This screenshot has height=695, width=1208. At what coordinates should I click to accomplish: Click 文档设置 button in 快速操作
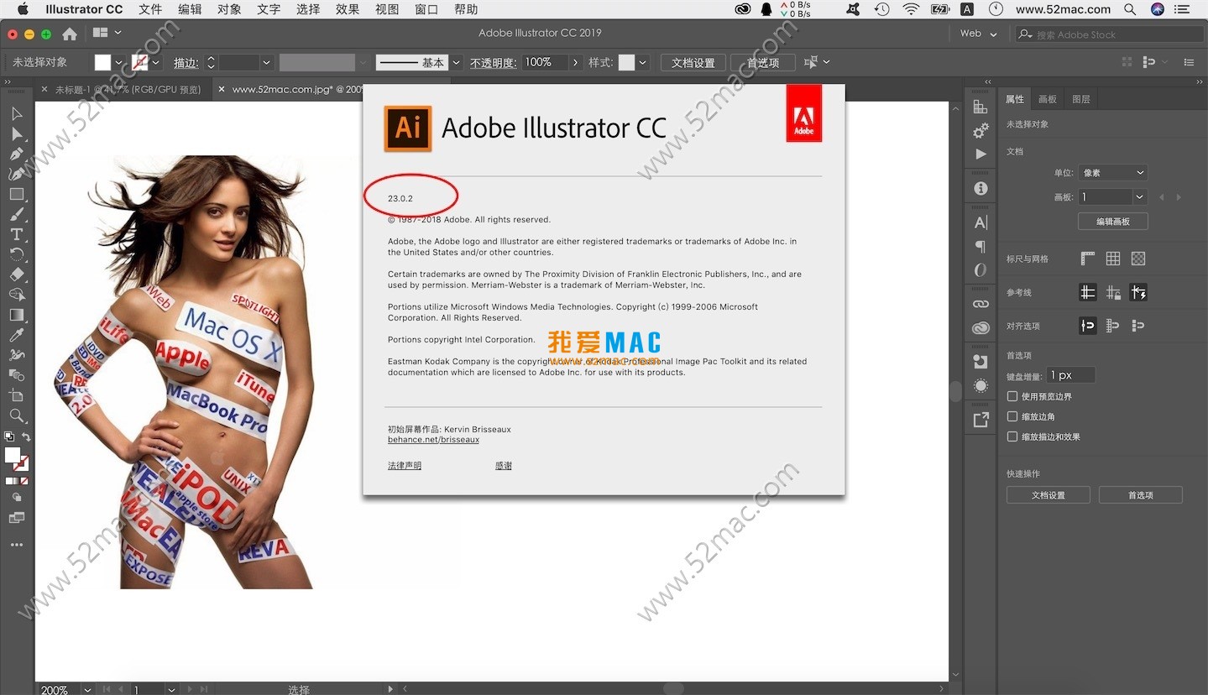tap(1049, 495)
